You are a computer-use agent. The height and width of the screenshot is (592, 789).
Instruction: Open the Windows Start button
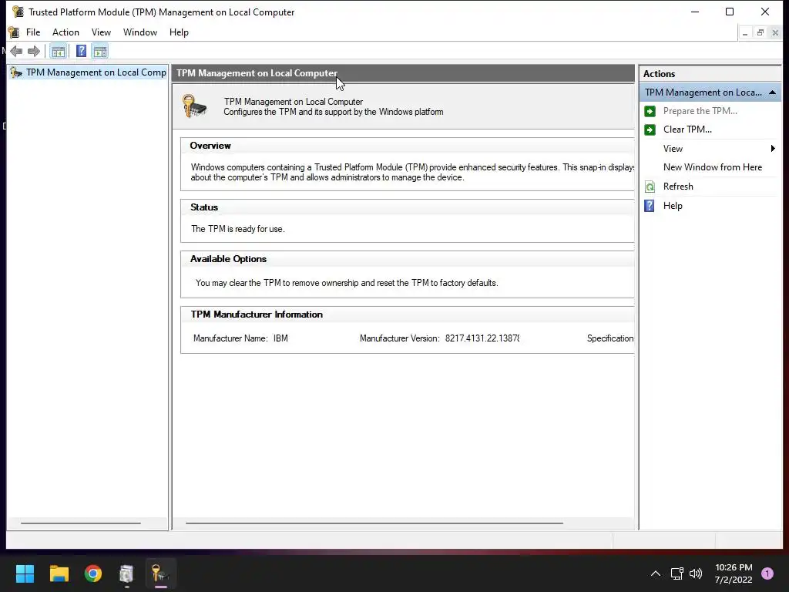point(25,573)
